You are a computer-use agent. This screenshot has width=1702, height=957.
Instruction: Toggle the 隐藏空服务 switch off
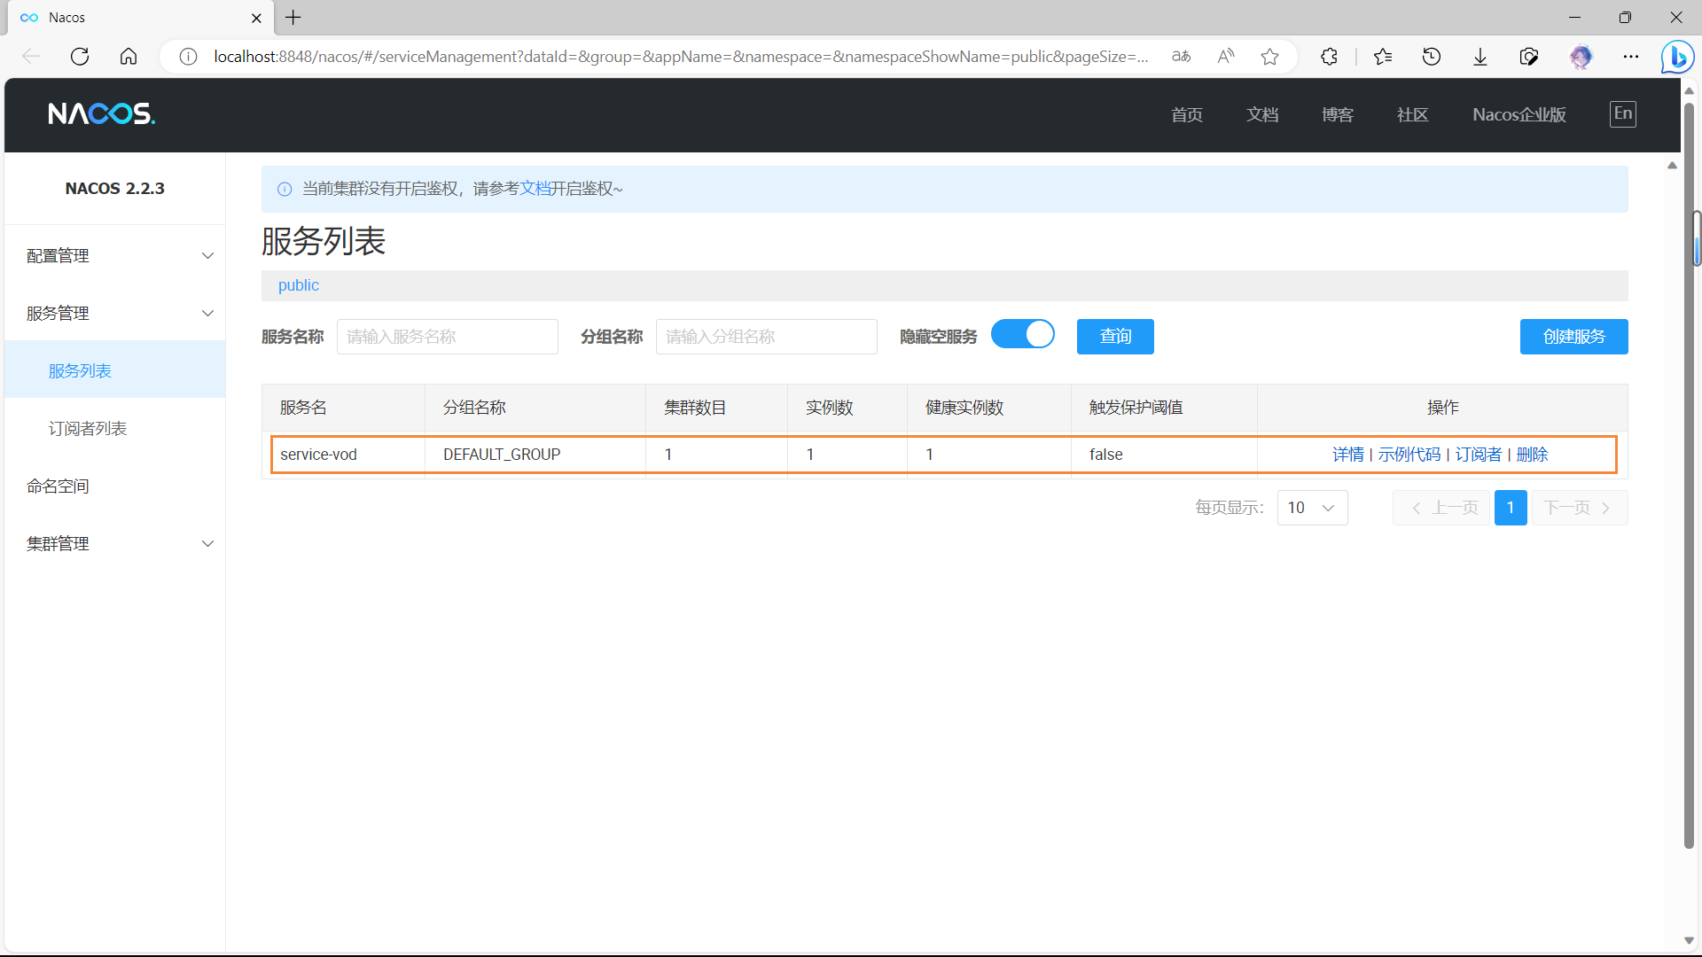click(x=1022, y=335)
